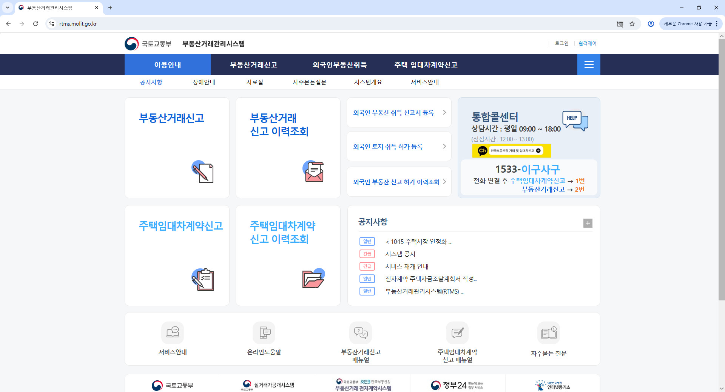The height and width of the screenshot is (392, 725).
Task: Open the tab search dropdown arrow
Action: coord(8,8)
